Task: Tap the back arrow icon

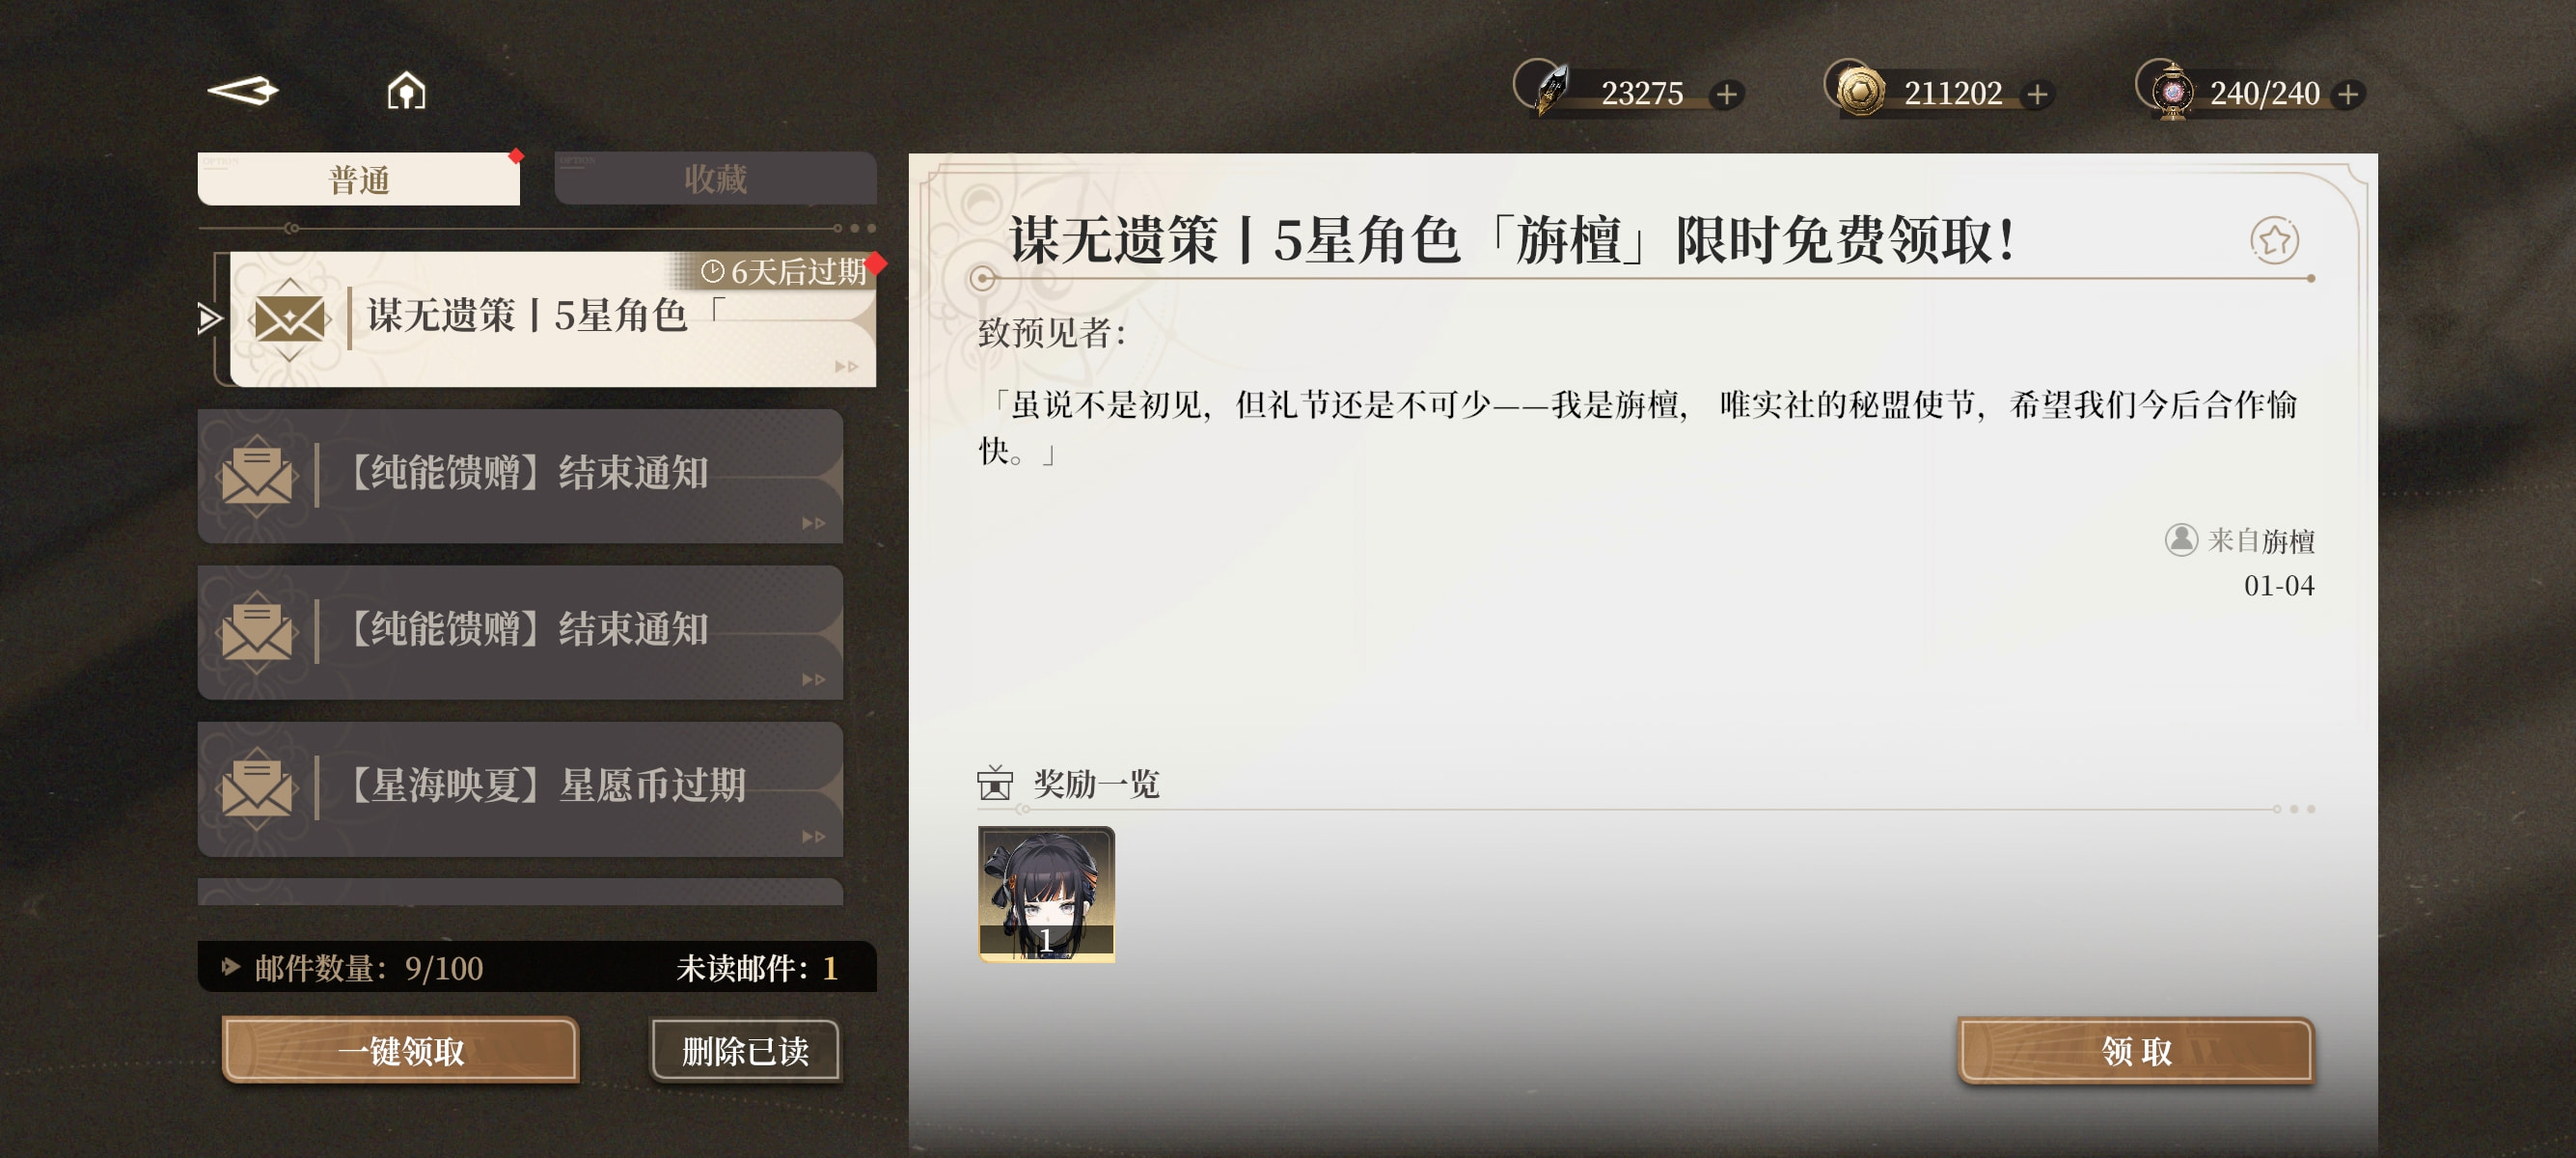Action: pos(242,91)
